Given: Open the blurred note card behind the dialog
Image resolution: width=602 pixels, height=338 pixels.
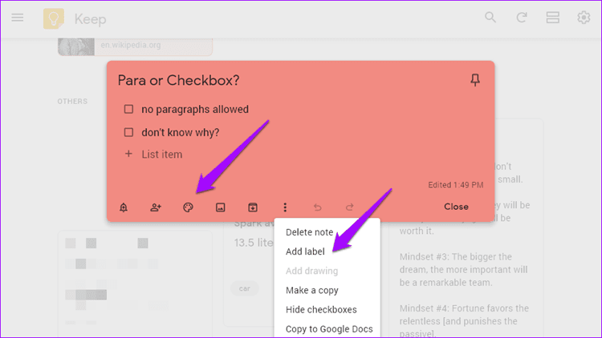Looking at the screenshot, I should 135,283.
